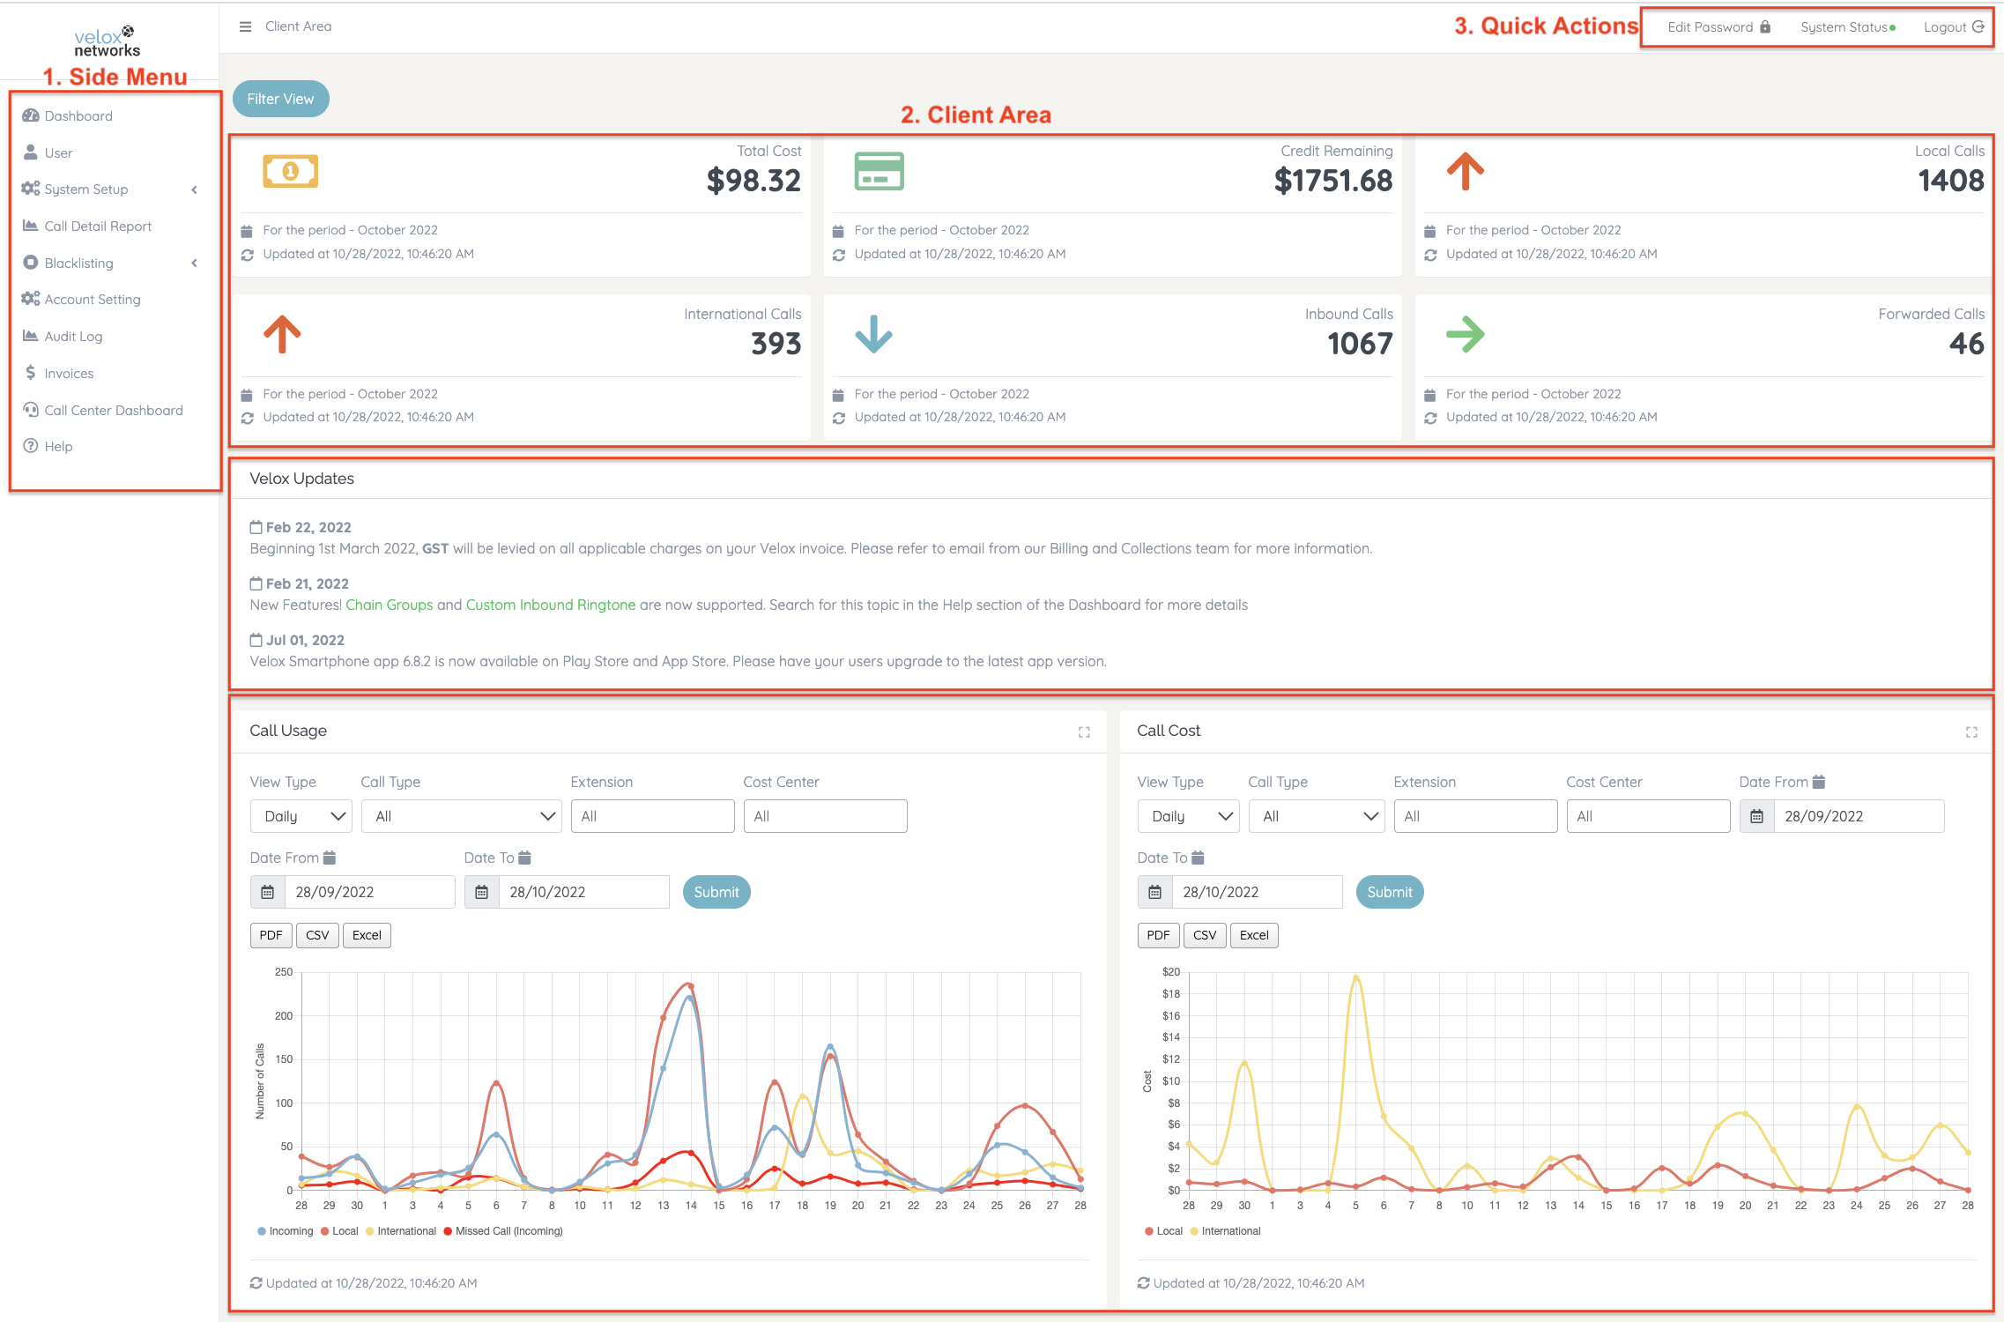Expand the Call Usage chart fullscreen icon
Image resolution: width=2004 pixels, height=1322 pixels.
(x=1084, y=732)
